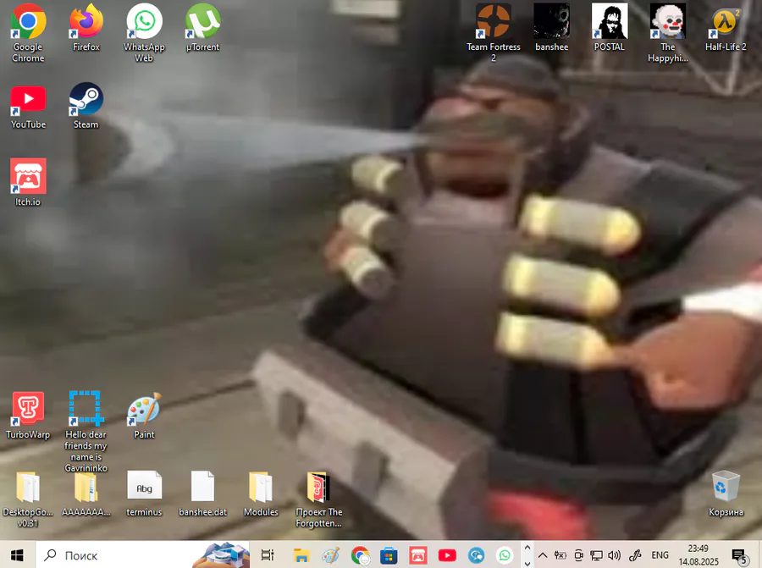Select the Team Fortress 2 desktop shortcut
The image size is (762, 568).
[494, 33]
